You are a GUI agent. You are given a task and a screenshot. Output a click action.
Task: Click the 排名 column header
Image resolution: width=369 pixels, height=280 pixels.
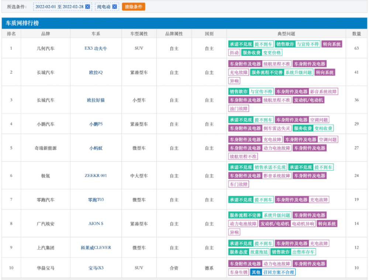click(x=11, y=34)
